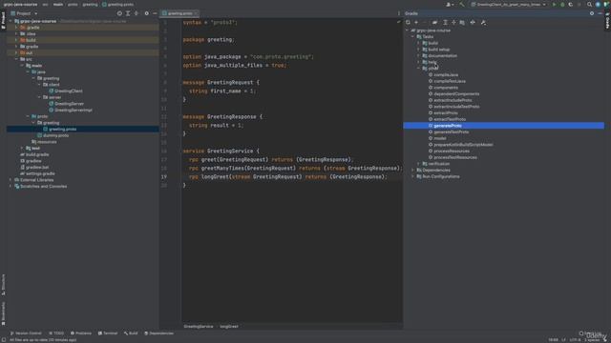
Task: Open Structure tool window side tab
Action: 3,285
